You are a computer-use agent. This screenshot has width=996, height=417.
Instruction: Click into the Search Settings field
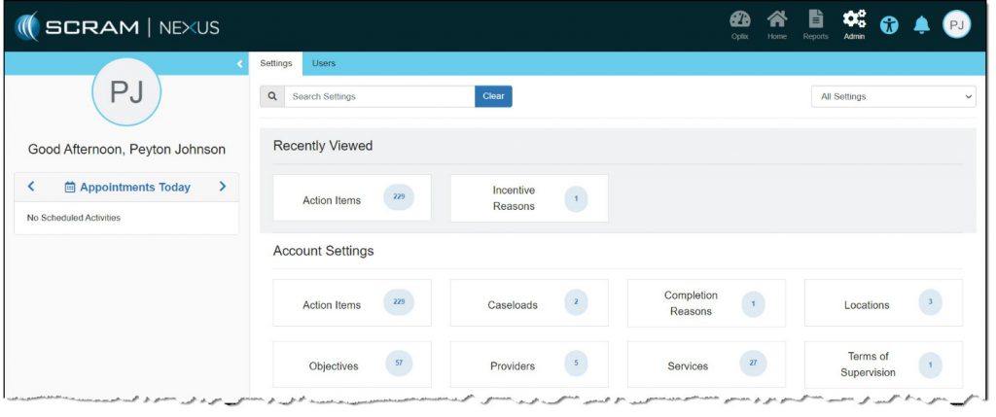[379, 96]
